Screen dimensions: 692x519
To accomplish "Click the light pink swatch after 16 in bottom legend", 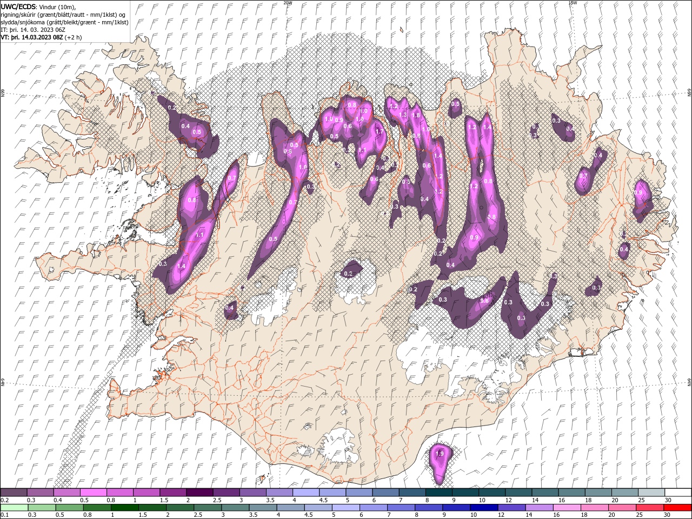I will [567, 507].
